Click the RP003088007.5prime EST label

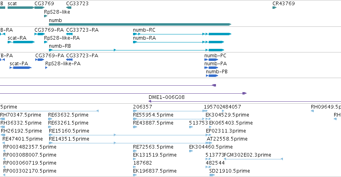tap(30, 155)
